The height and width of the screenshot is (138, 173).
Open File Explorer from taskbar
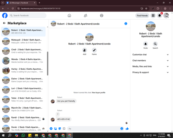[x=36, y=135]
